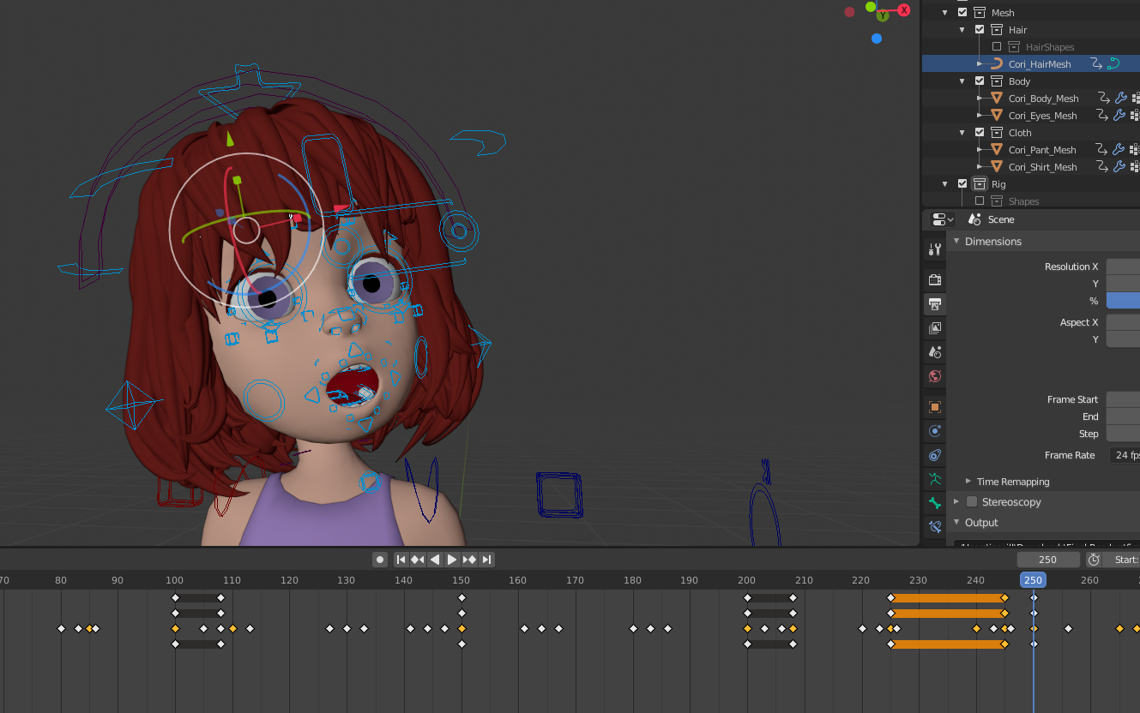The height and width of the screenshot is (713, 1140).
Task: Click the red X axis viewport gizmo
Action: [903, 10]
